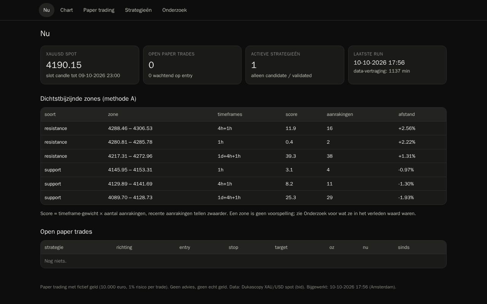The image size is (487, 304).
Task: Click the score value 25.3
Action: pos(291,198)
